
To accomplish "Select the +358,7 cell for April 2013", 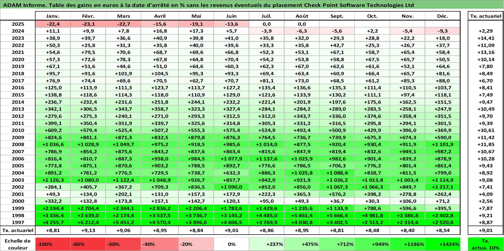I will (x=160, y=109).
